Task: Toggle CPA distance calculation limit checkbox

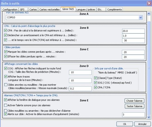Action: point(6,30)
